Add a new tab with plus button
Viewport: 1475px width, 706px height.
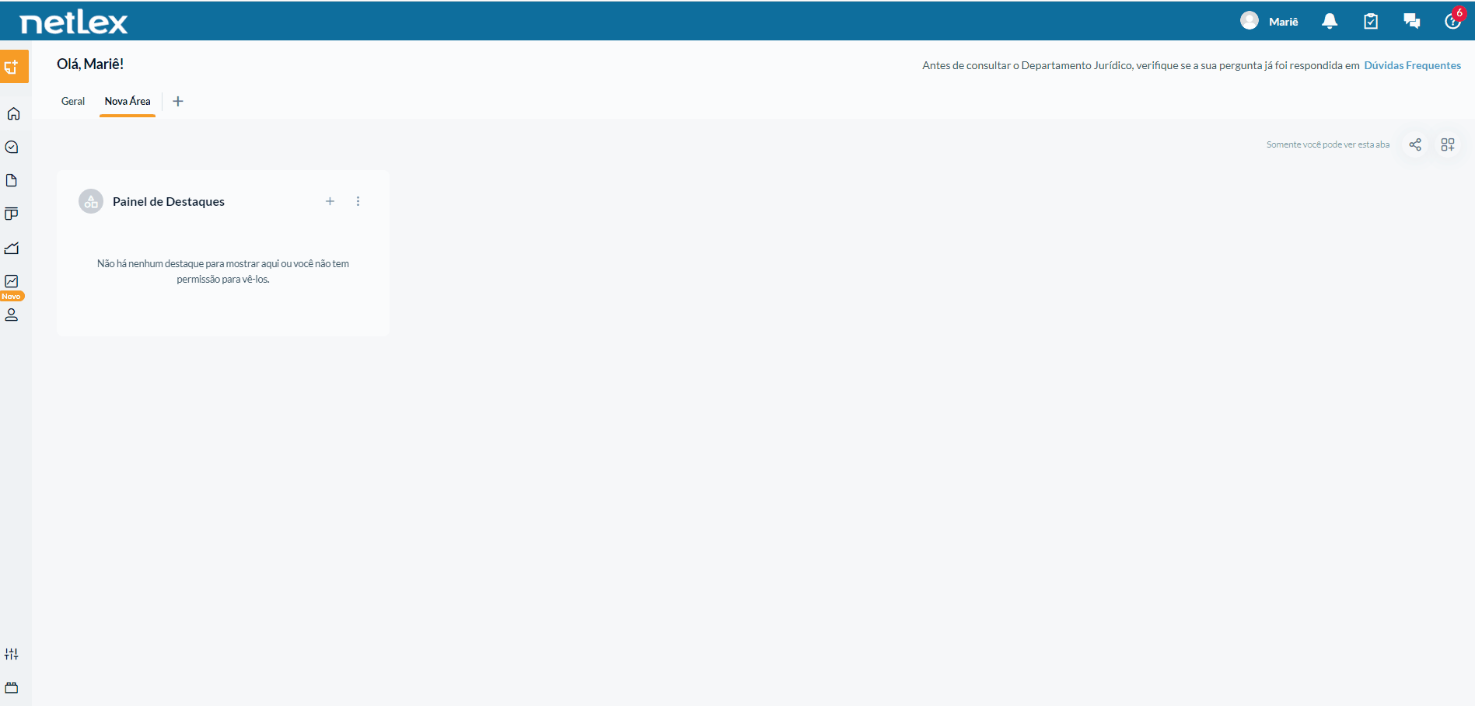pyautogui.click(x=178, y=101)
